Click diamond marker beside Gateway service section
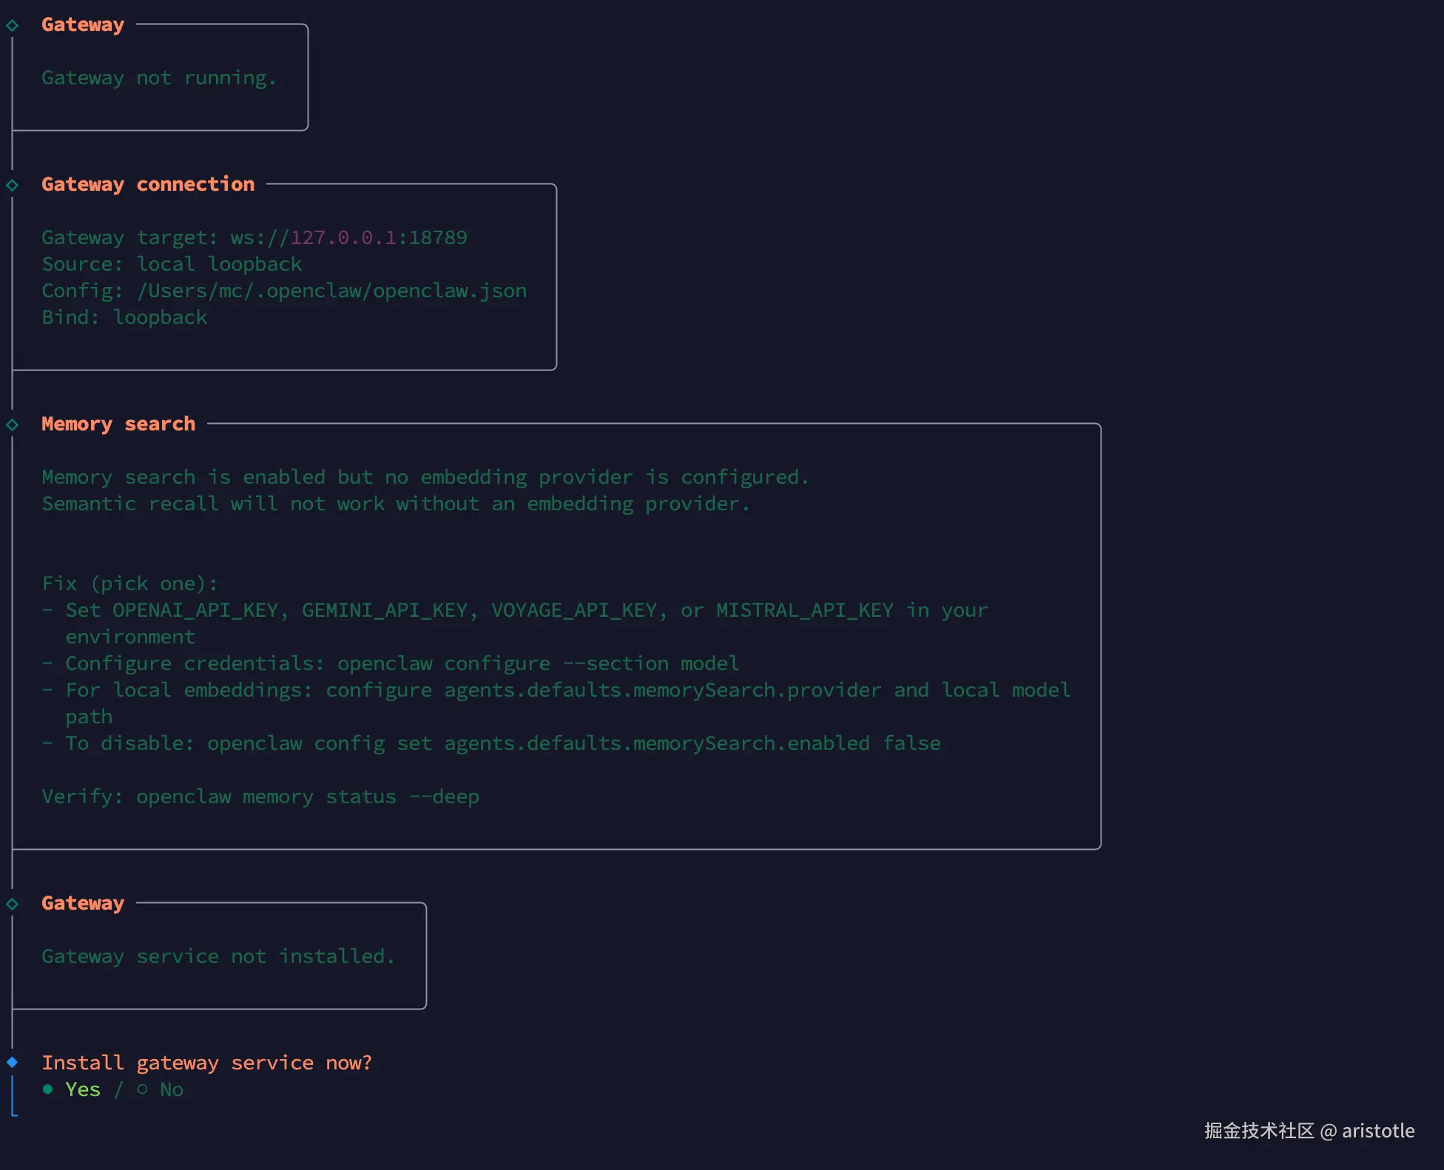The height and width of the screenshot is (1170, 1444). click(x=13, y=904)
